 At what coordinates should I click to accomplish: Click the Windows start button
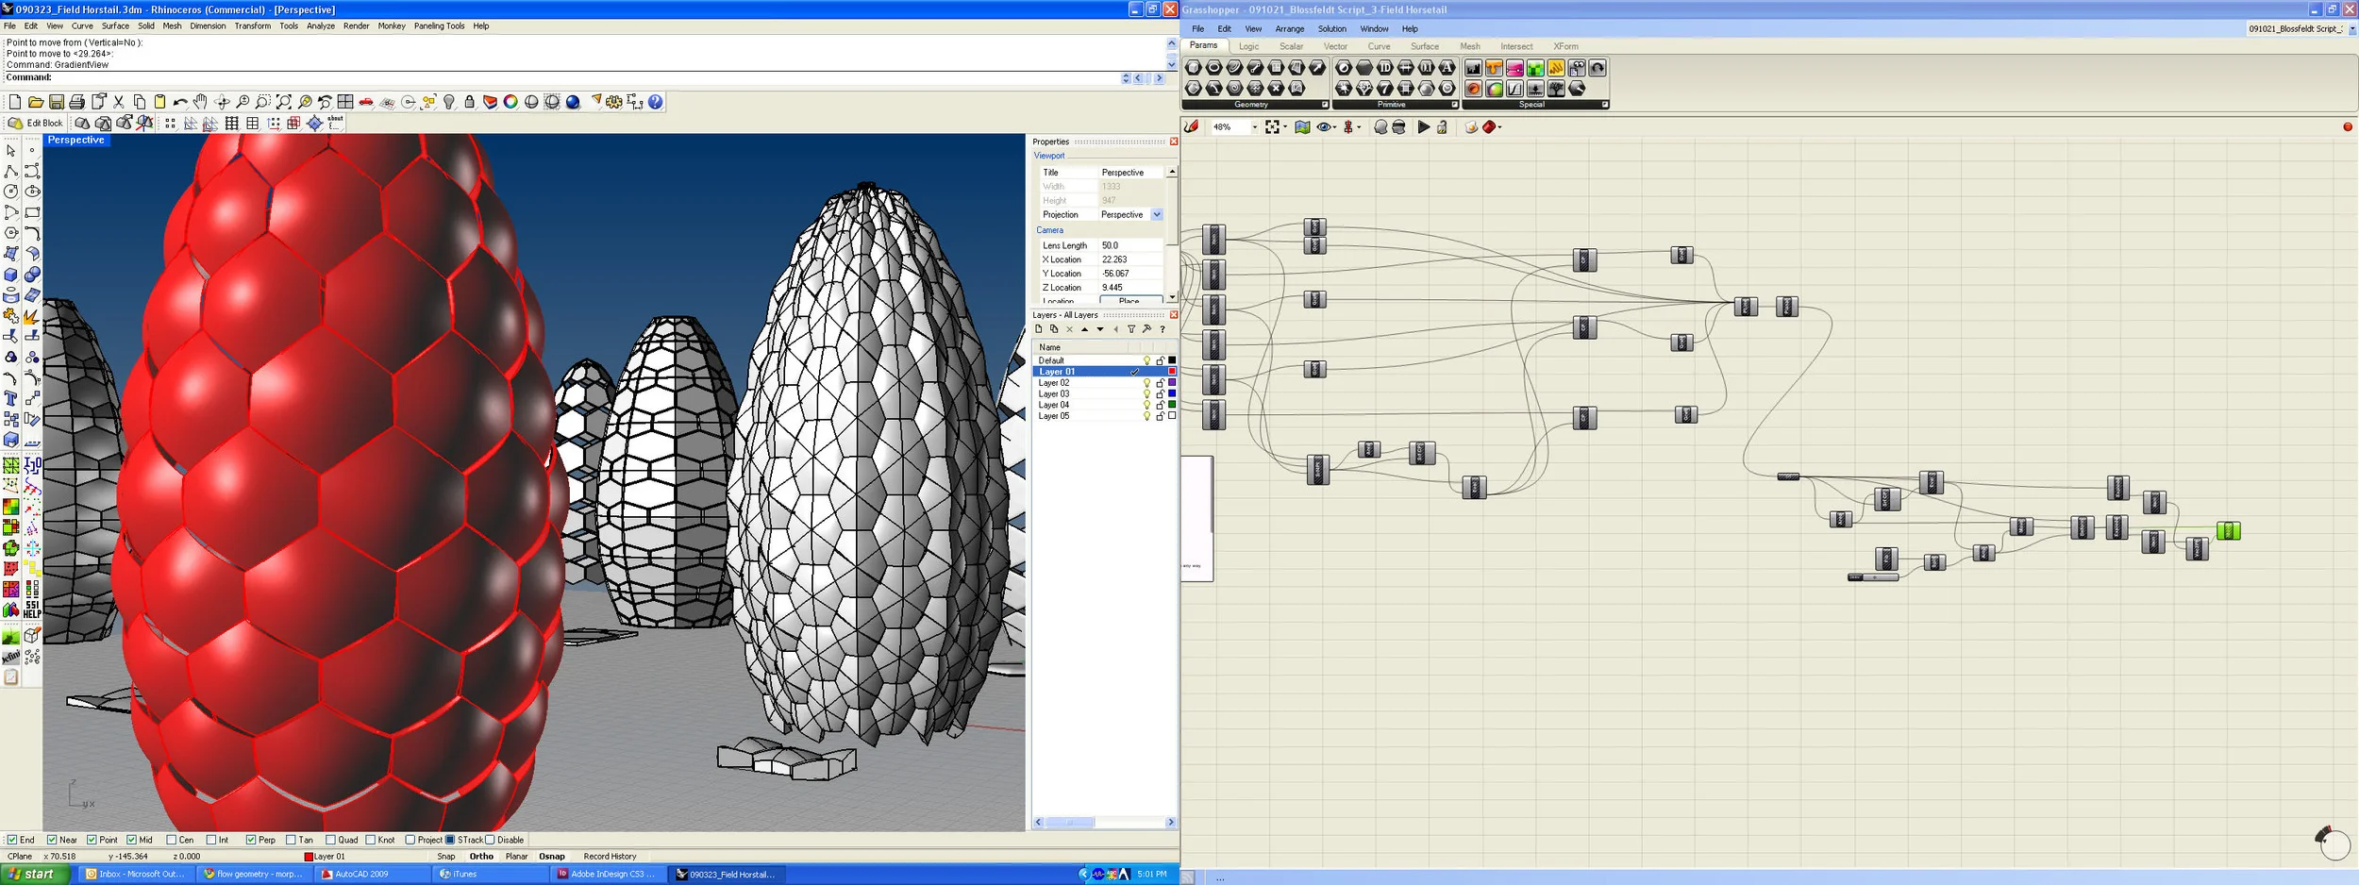pyautogui.click(x=34, y=875)
